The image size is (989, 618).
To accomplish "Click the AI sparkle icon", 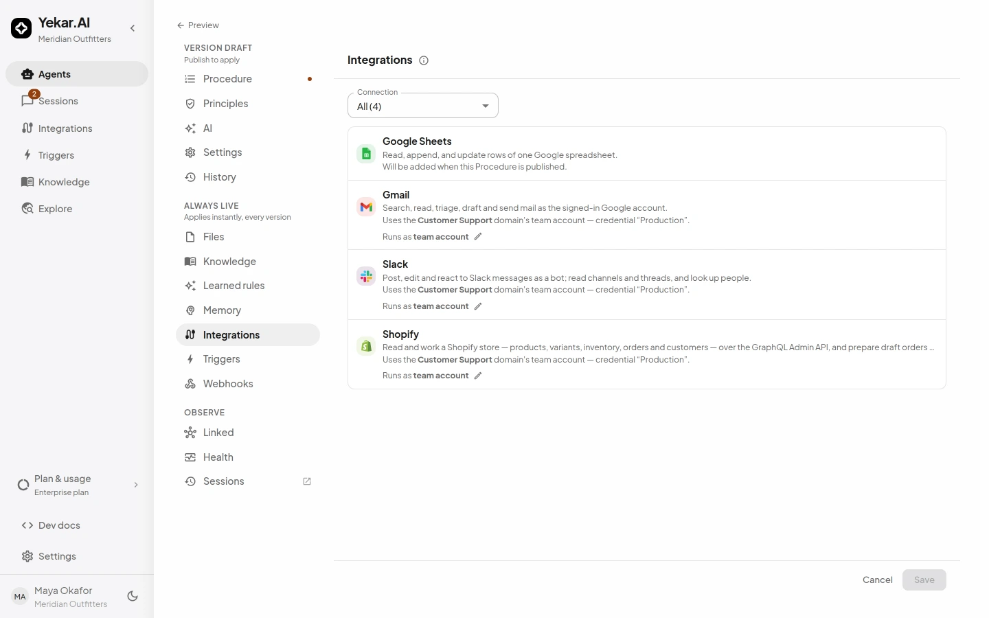I will [x=190, y=128].
